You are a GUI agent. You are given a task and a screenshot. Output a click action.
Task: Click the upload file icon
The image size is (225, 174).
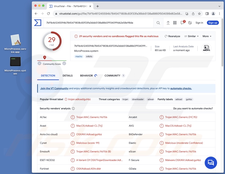tap(168, 23)
